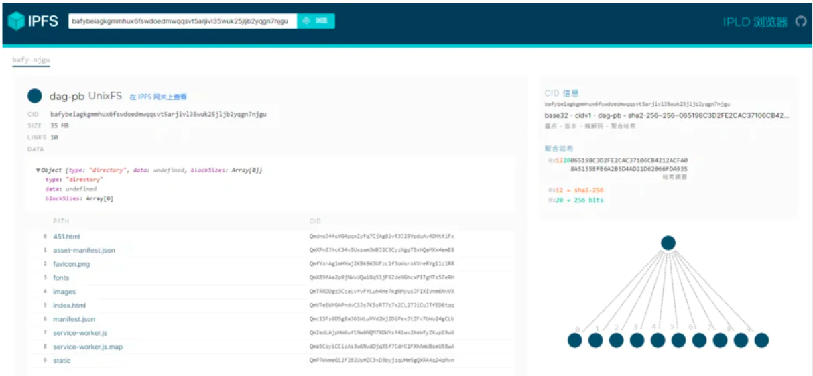Click the LINKS count value 10

[54, 137]
